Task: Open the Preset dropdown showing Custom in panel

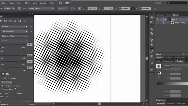Action: [14, 27]
